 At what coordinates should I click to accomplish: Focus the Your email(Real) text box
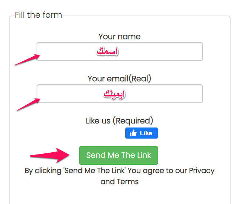click(x=120, y=93)
